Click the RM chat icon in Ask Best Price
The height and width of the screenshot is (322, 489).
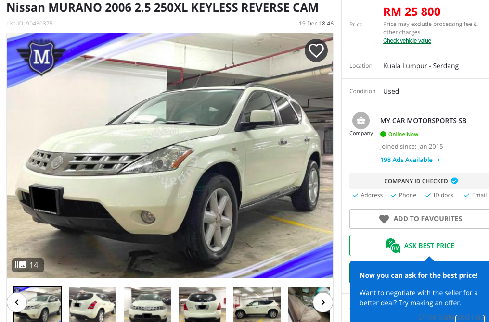[x=393, y=246]
